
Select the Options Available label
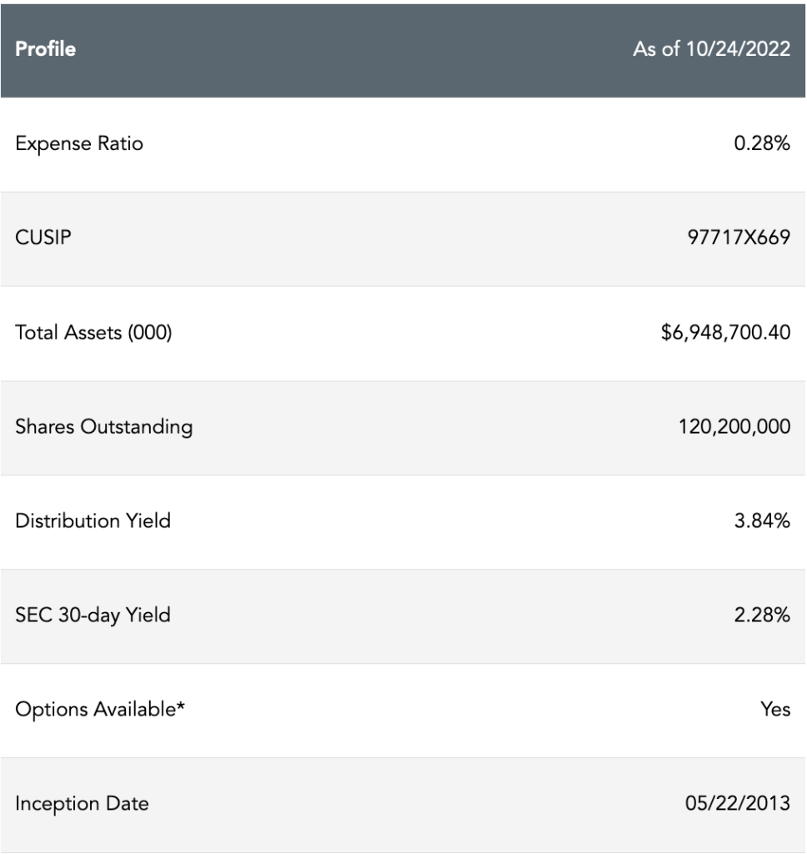pyautogui.click(x=95, y=710)
